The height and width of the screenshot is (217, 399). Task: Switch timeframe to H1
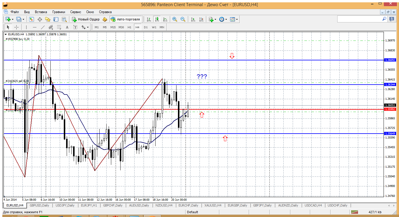point(130,27)
